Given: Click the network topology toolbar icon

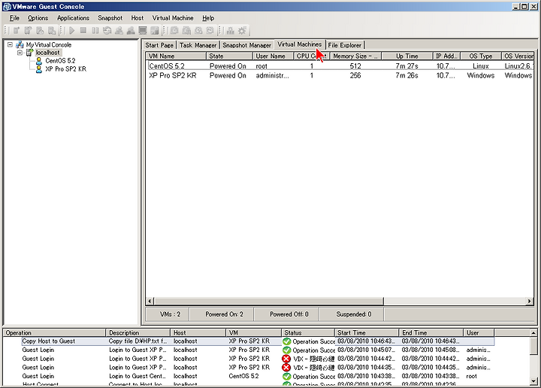Looking at the screenshot, I should (x=230, y=30).
